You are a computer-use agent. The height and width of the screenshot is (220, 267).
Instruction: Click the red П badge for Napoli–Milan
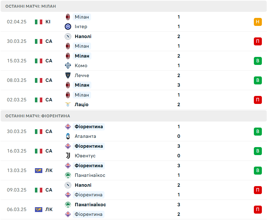point(258,41)
